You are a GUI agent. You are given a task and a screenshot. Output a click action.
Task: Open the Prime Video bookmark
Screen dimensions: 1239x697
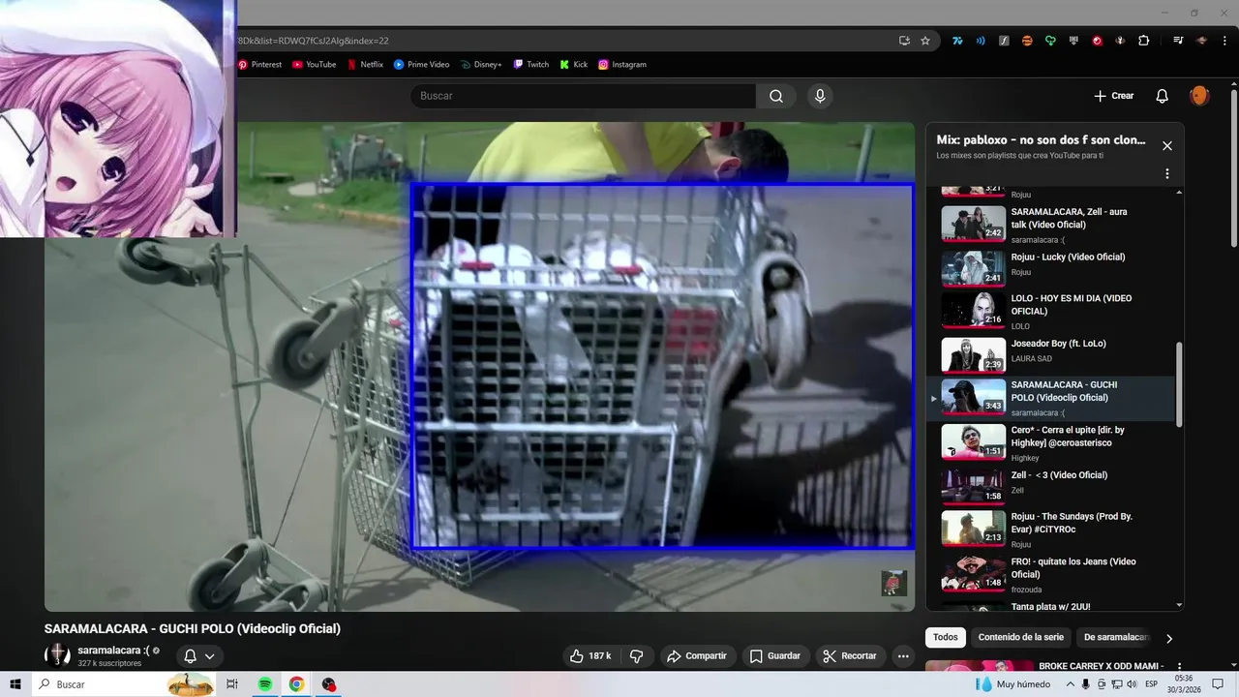(x=421, y=65)
